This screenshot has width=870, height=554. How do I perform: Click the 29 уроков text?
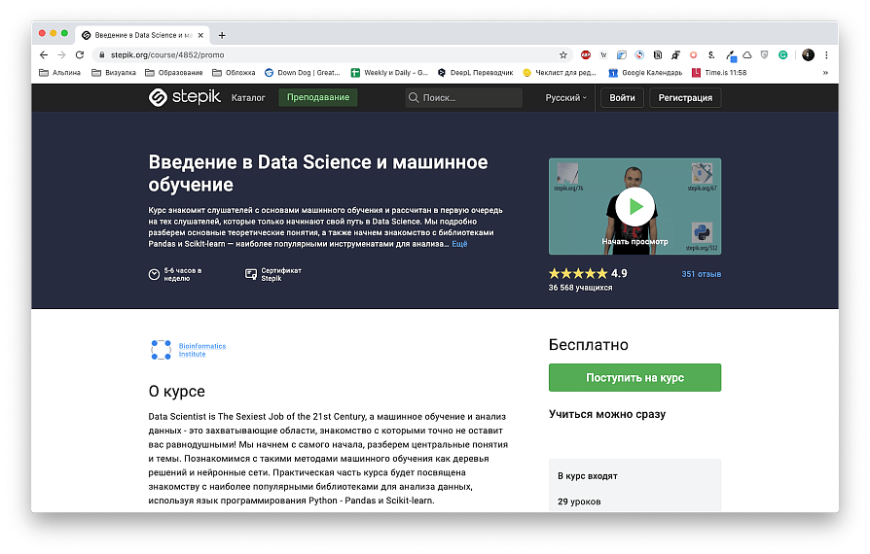tap(579, 502)
